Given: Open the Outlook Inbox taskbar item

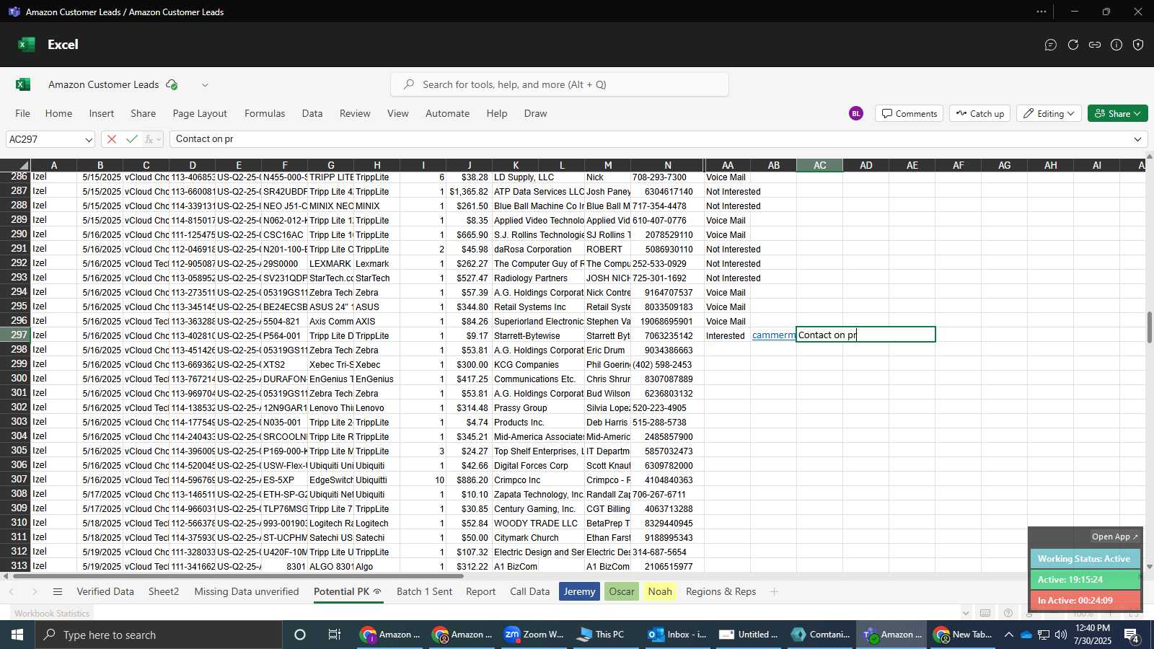Looking at the screenshot, I should (x=677, y=635).
